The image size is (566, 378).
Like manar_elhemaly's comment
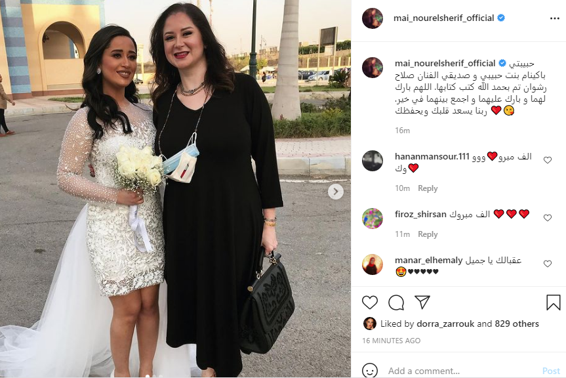548,264
